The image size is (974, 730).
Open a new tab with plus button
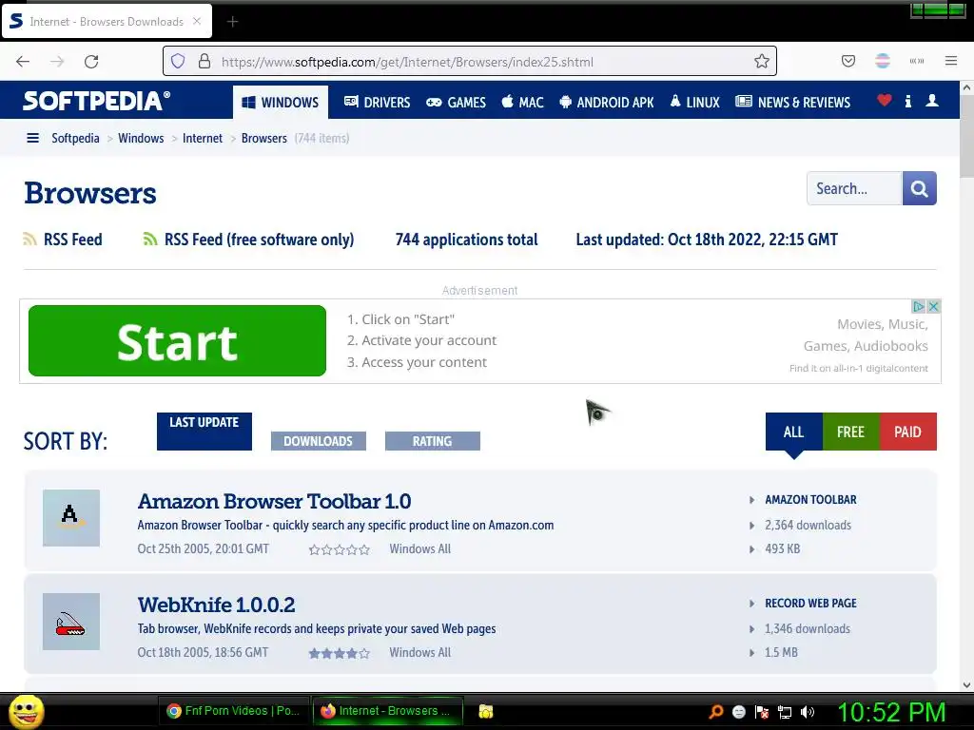coord(232,22)
